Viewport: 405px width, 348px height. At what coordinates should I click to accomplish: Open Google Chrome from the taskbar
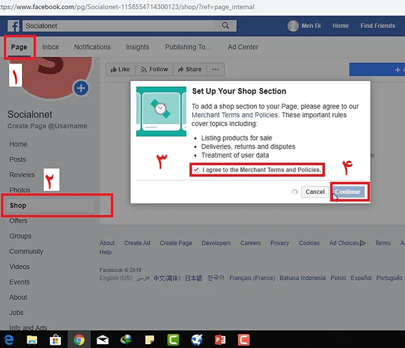pos(79,339)
